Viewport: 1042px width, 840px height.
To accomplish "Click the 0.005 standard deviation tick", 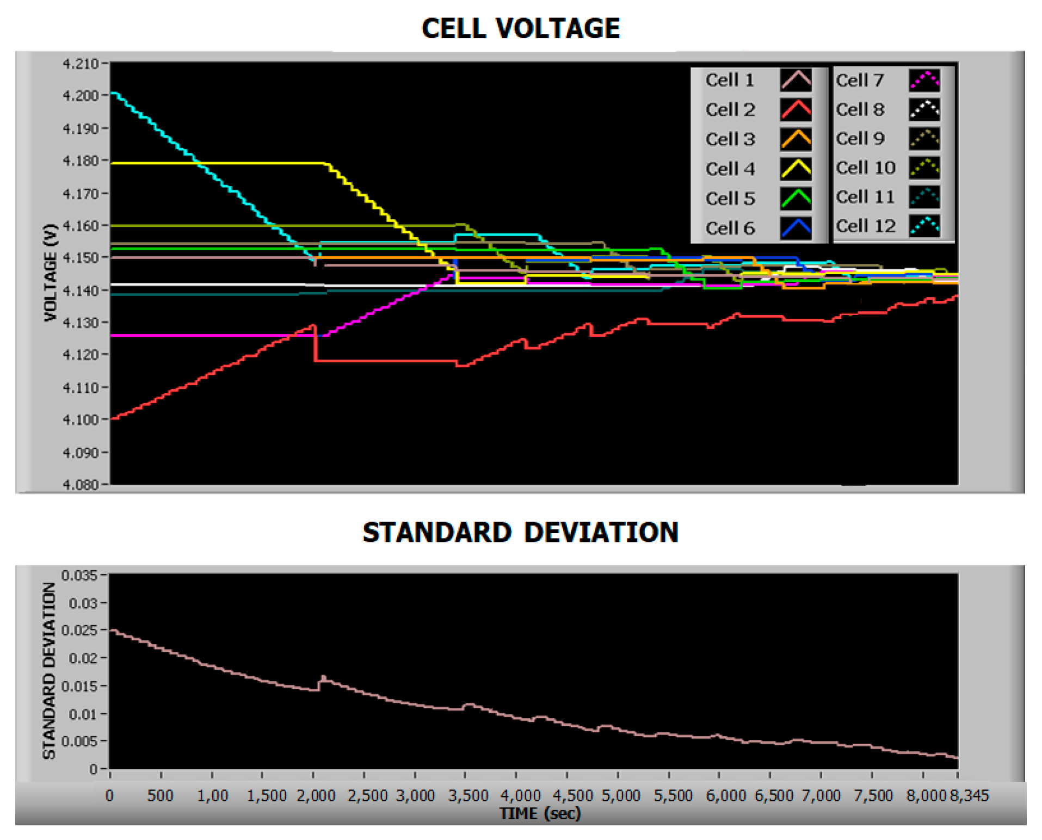I will 79,741.
